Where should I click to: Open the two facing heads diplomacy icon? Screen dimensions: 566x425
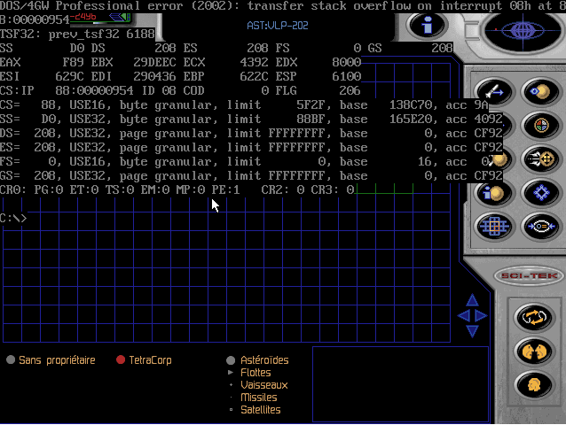coord(534,352)
